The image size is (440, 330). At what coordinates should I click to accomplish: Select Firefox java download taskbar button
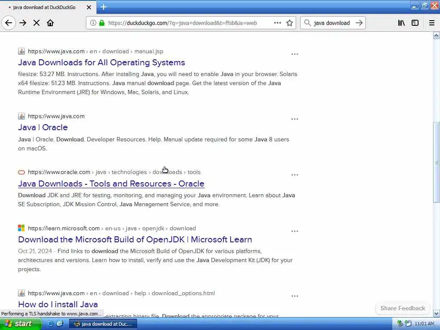[x=103, y=324]
